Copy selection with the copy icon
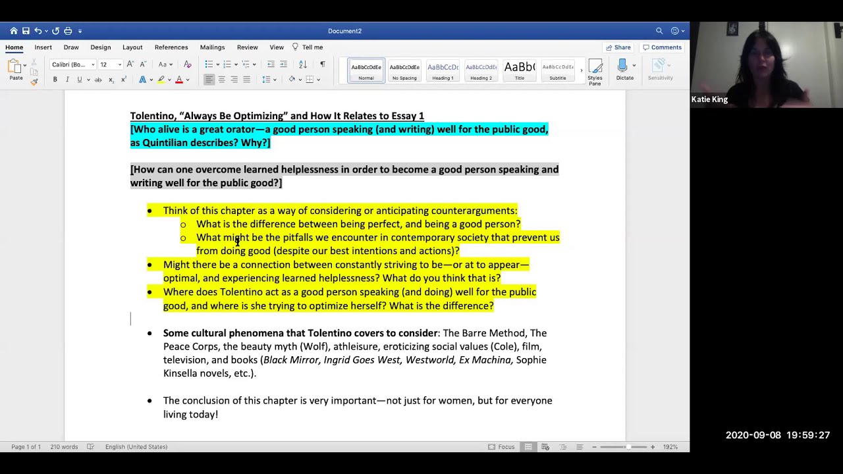Screen dimensions: 843x474 click(34, 71)
